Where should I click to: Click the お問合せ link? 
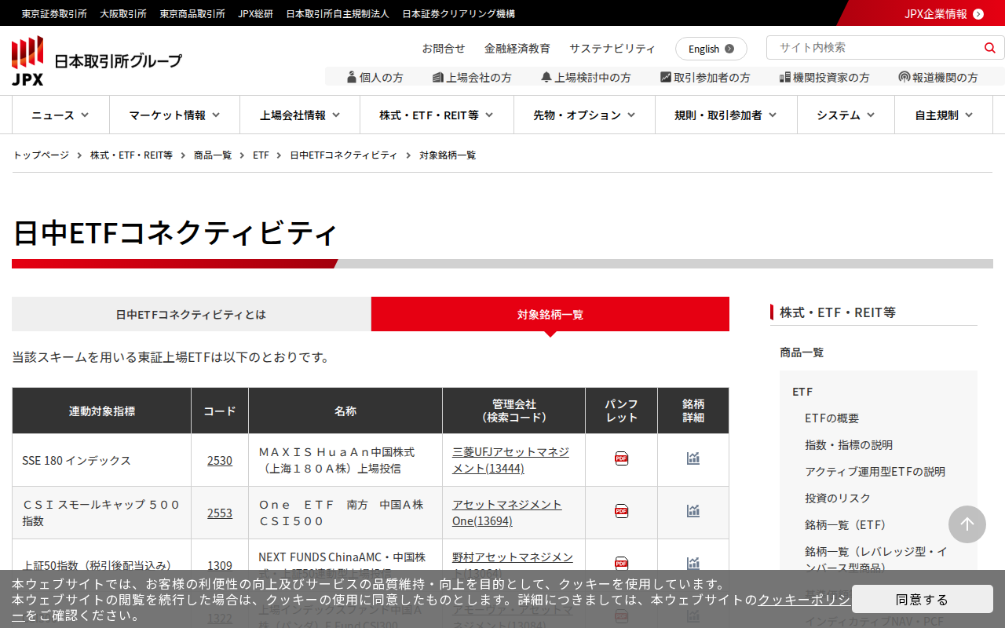444,48
